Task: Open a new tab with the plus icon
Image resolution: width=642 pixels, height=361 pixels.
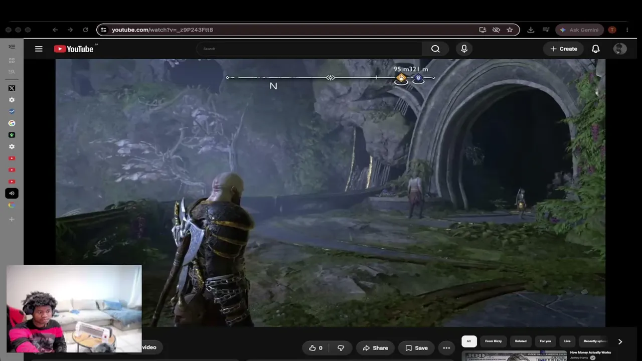Action: (x=12, y=219)
